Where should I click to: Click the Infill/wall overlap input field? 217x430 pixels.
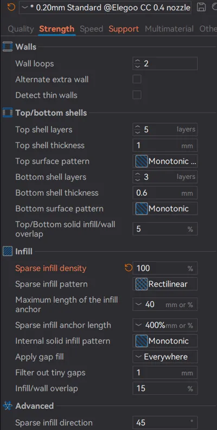pyautogui.click(x=165, y=389)
